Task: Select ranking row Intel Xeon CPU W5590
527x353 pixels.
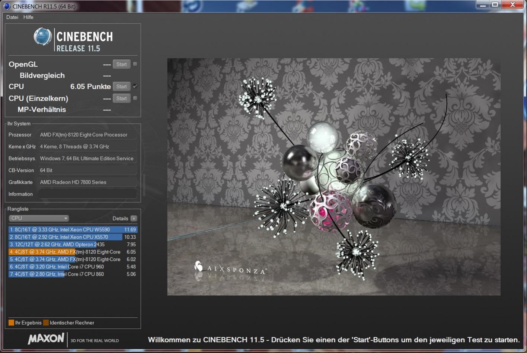Action: (x=73, y=229)
